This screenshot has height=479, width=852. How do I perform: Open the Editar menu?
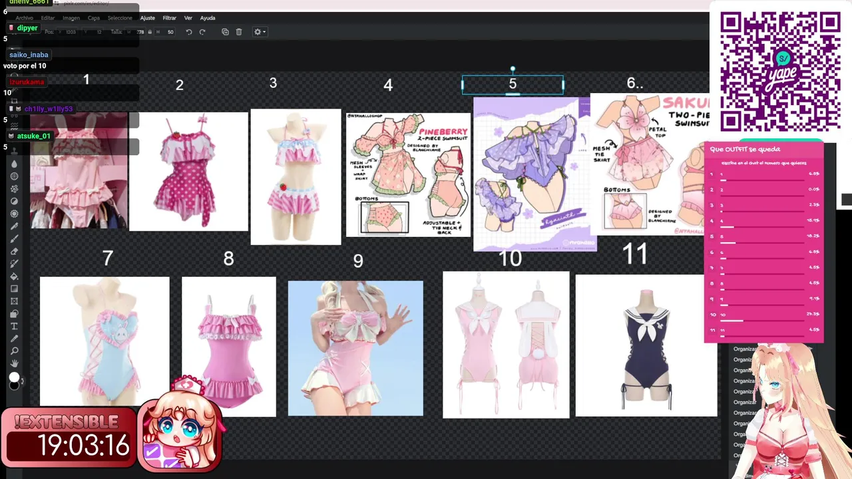[x=48, y=18]
